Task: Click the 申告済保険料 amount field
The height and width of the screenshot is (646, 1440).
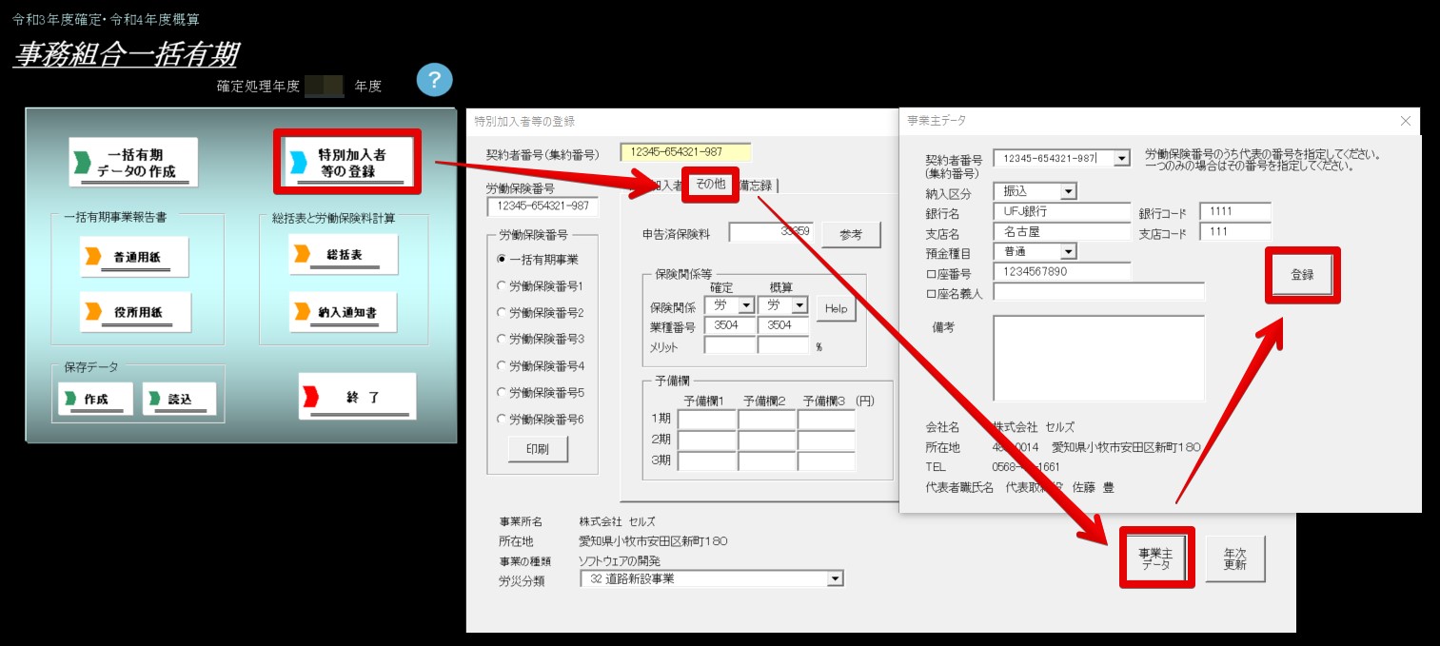Action: coord(770,232)
